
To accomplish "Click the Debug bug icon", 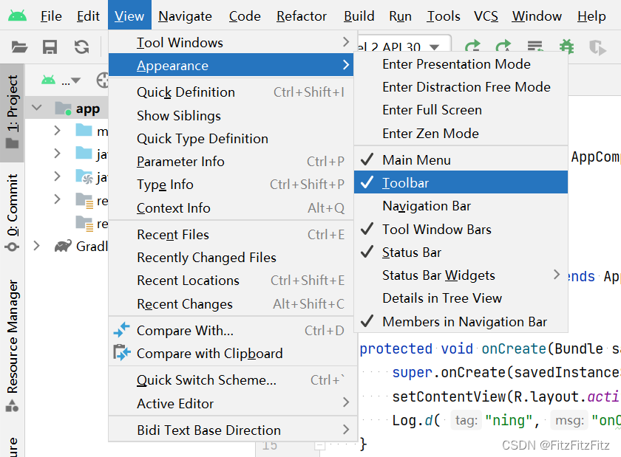I will click(x=566, y=47).
